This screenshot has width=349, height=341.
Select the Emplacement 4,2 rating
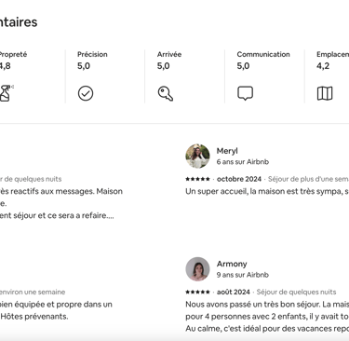pos(323,66)
